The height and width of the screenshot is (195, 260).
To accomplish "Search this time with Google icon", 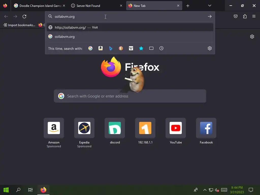I will [x=90, y=48].
